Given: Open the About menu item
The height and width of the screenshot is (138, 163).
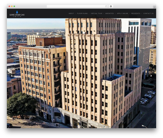Looking at the screenshot, I should (71, 13).
